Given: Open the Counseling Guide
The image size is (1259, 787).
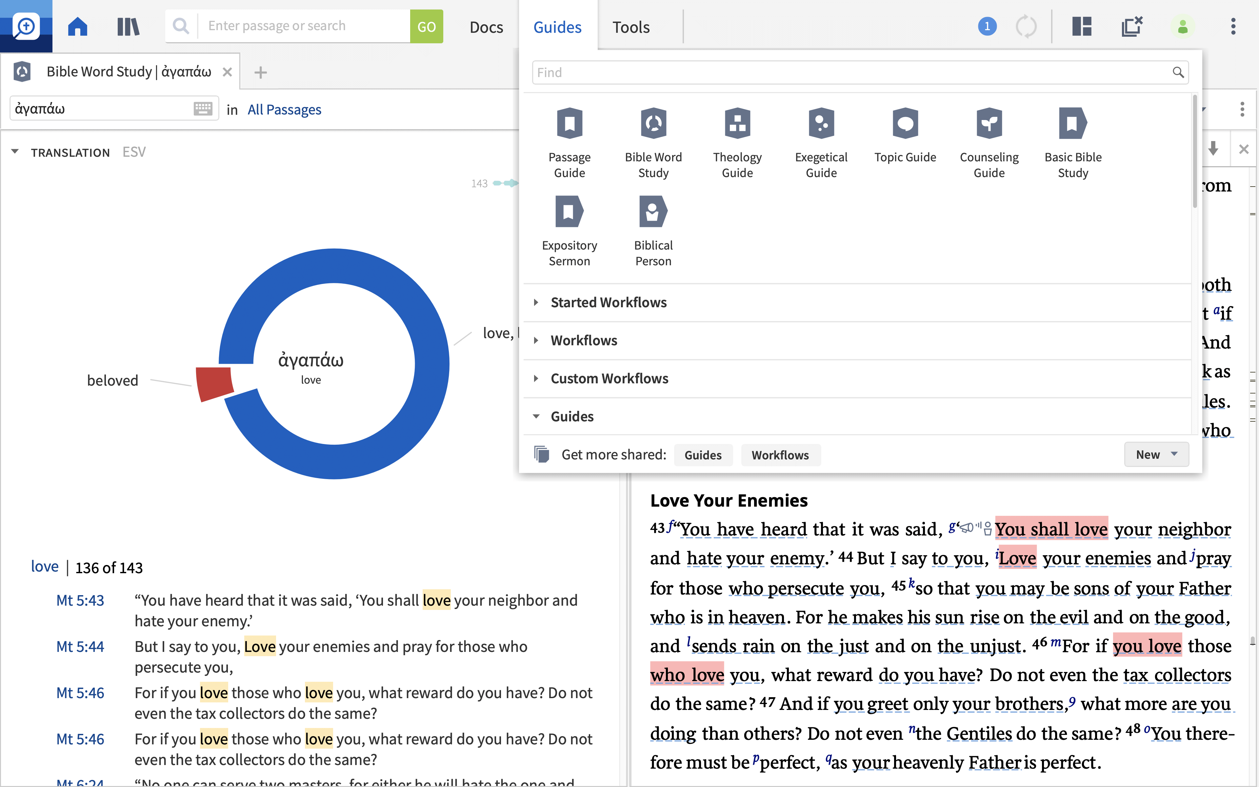Looking at the screenshot, I should (x=989, y=124).
